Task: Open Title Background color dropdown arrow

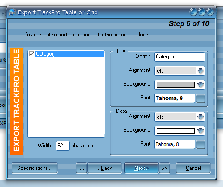Action: point(200,85)
